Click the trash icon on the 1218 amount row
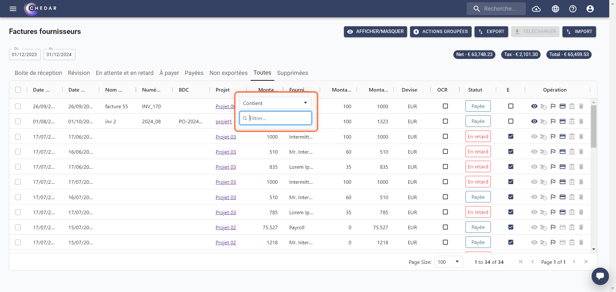 click(581, 242)
